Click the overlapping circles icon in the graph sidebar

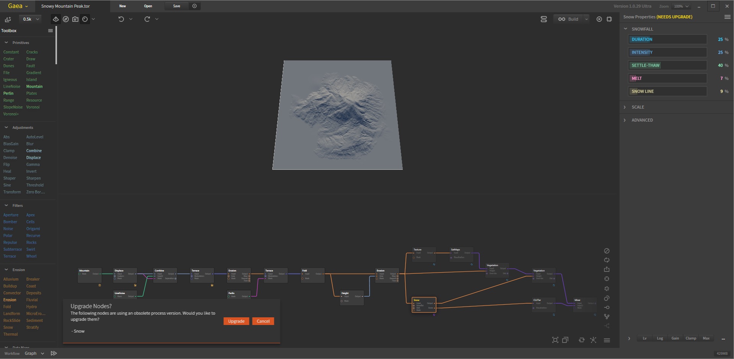click(x=607, y=298)
